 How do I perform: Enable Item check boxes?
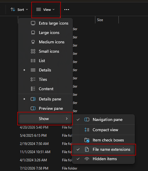coord(103,140)
